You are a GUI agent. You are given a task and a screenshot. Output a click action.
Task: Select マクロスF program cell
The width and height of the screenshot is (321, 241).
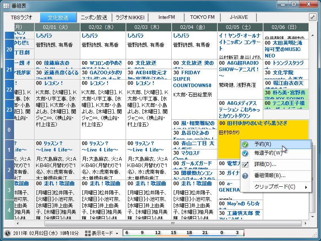point(194,155)
